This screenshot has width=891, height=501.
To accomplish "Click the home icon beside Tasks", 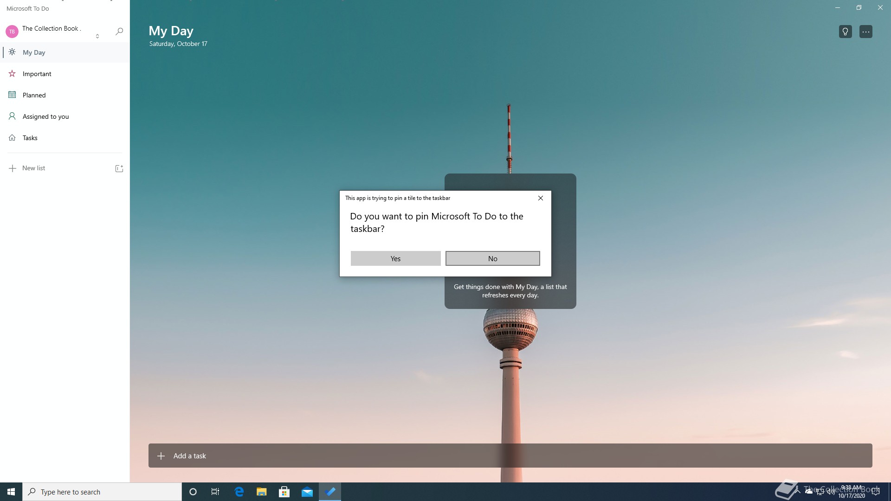I will (x=12, y=138).
